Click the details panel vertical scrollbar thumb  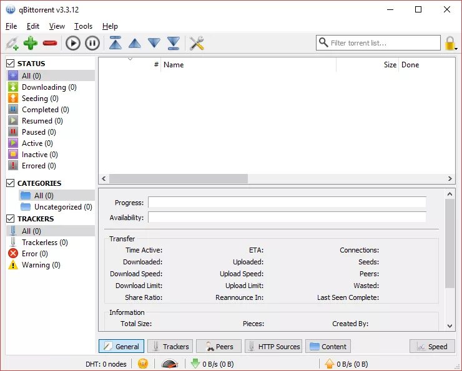coord(450,244)
